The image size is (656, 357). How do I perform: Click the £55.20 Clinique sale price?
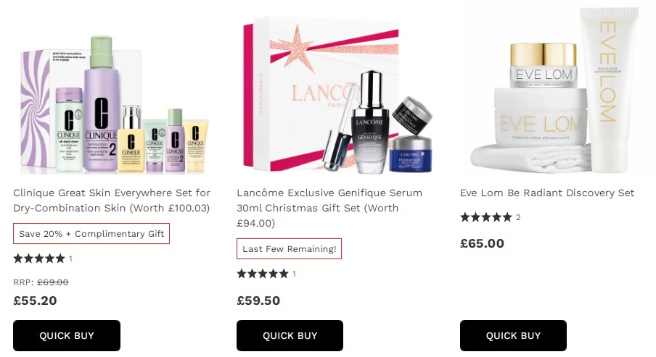click(x=35, y=301)
